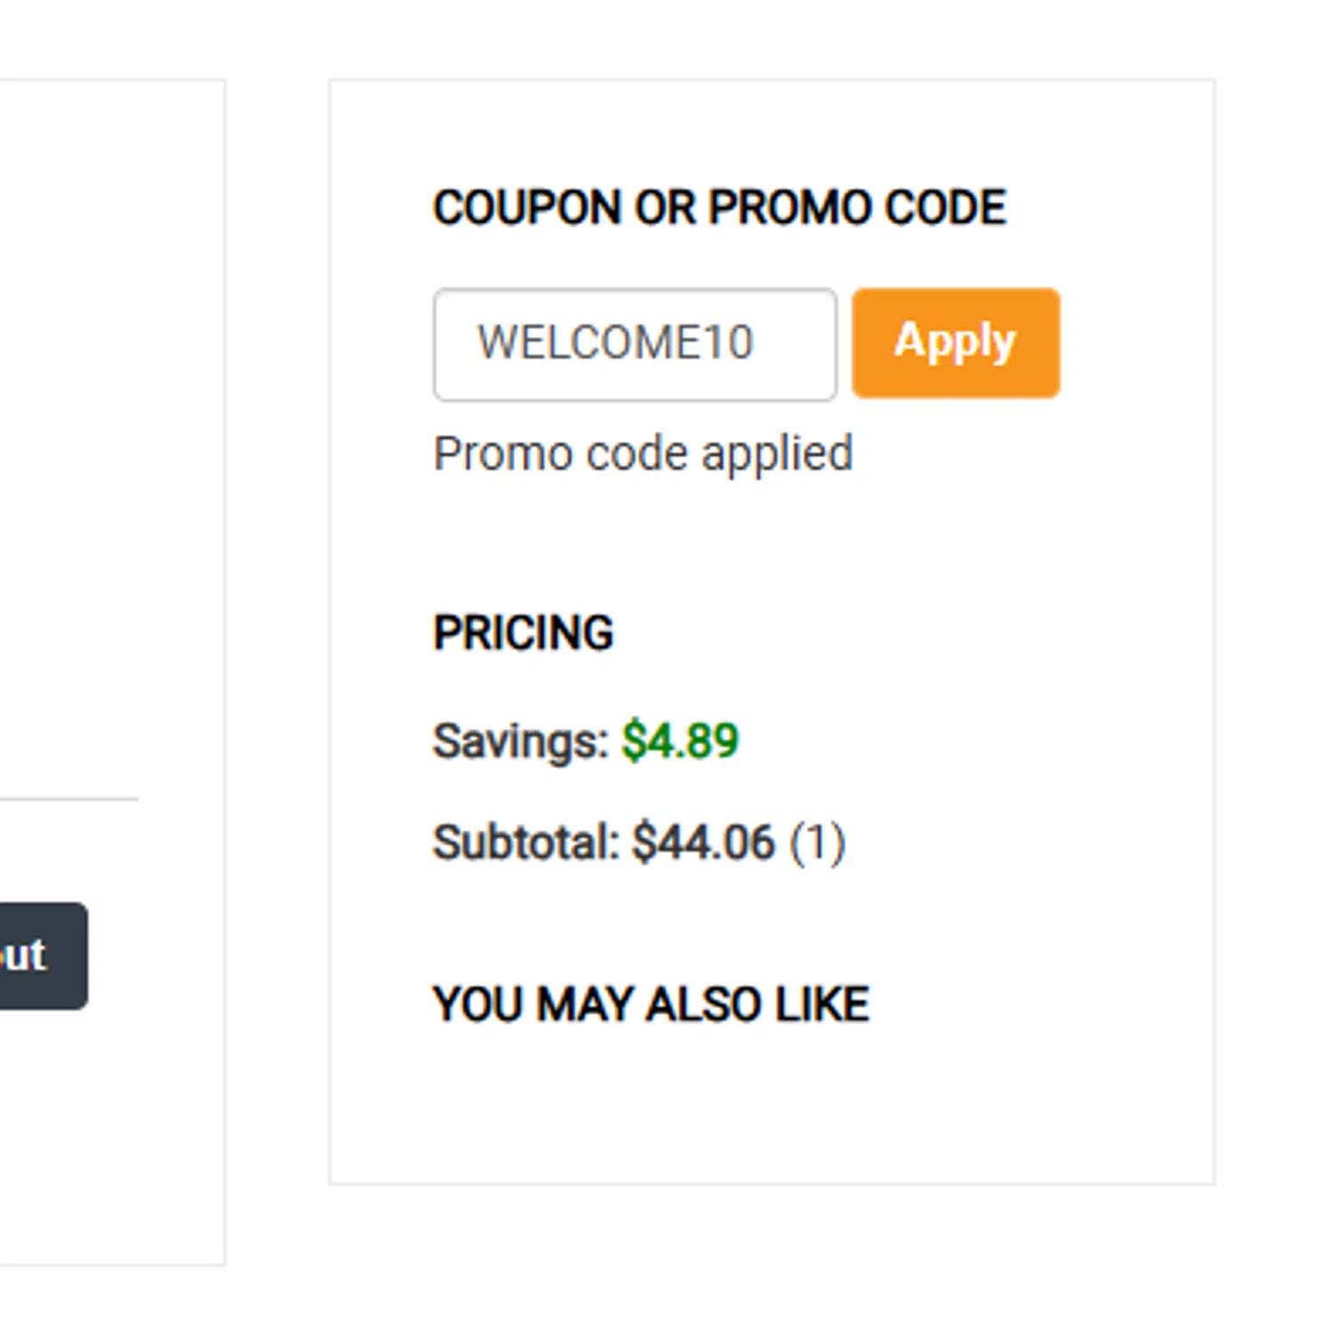The height and width of the screenshot is (1334, 1327).
Task: Click the word 'Apply' on the orange button
Action: [955, 341]
